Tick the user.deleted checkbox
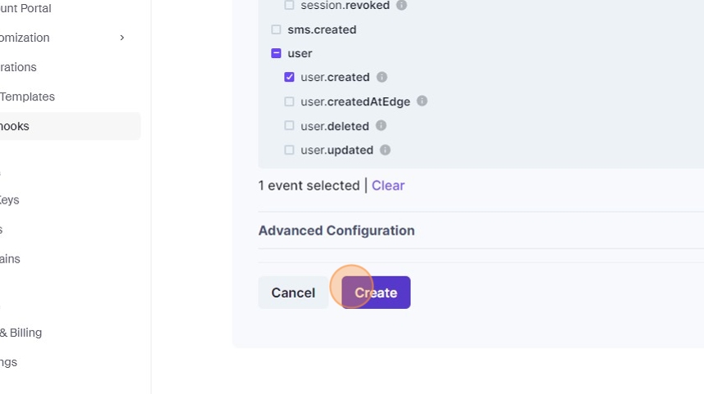The image size is (704, 394). (x=289, y=126)
